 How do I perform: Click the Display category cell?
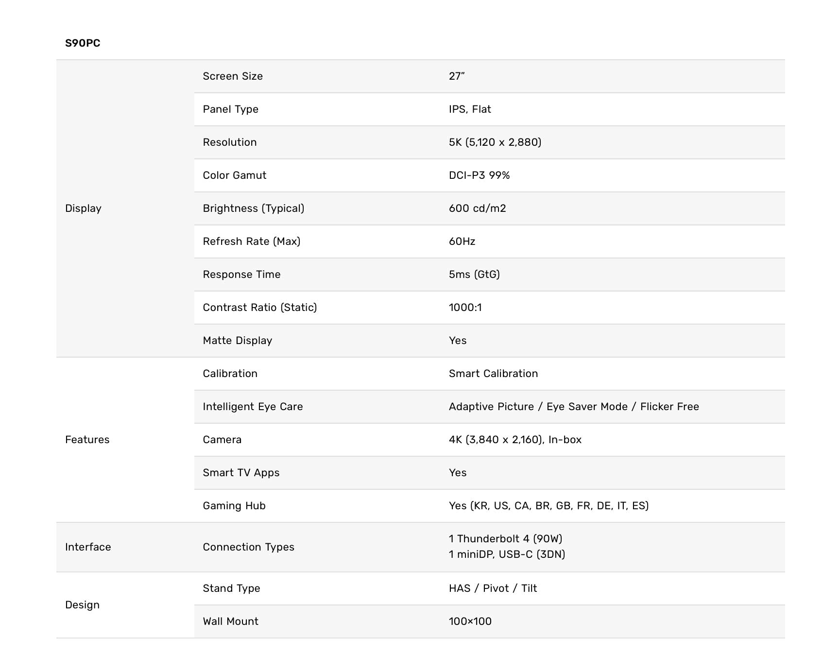[83, 208]
